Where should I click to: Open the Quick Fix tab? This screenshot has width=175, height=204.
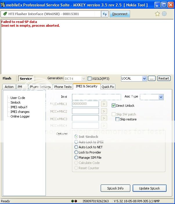pyautogui.click(x=108, y=87)
